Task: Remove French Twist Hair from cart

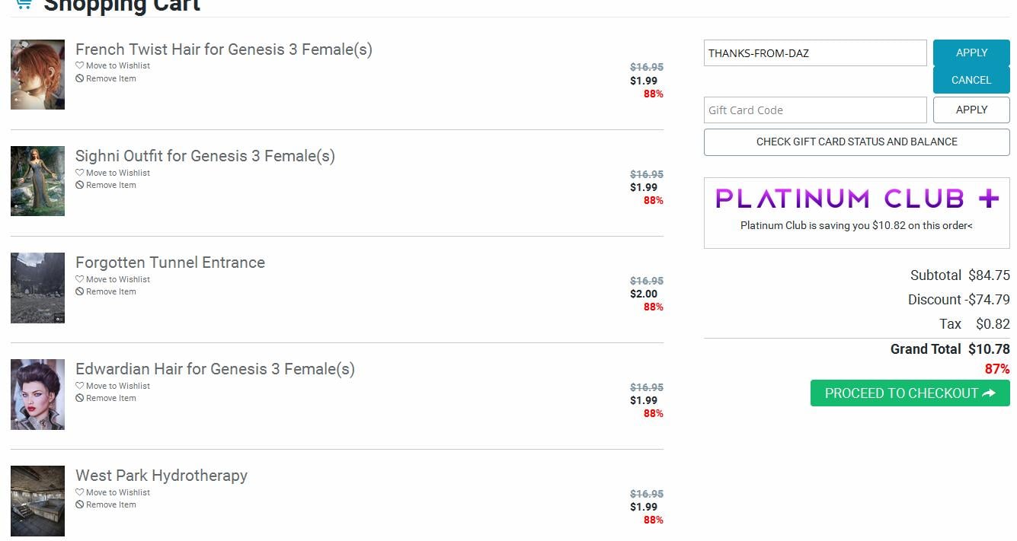Action: tap(110, 79)
